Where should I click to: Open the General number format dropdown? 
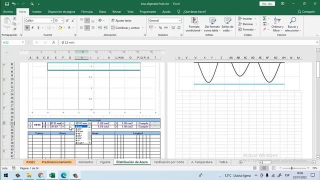(179, 20)
